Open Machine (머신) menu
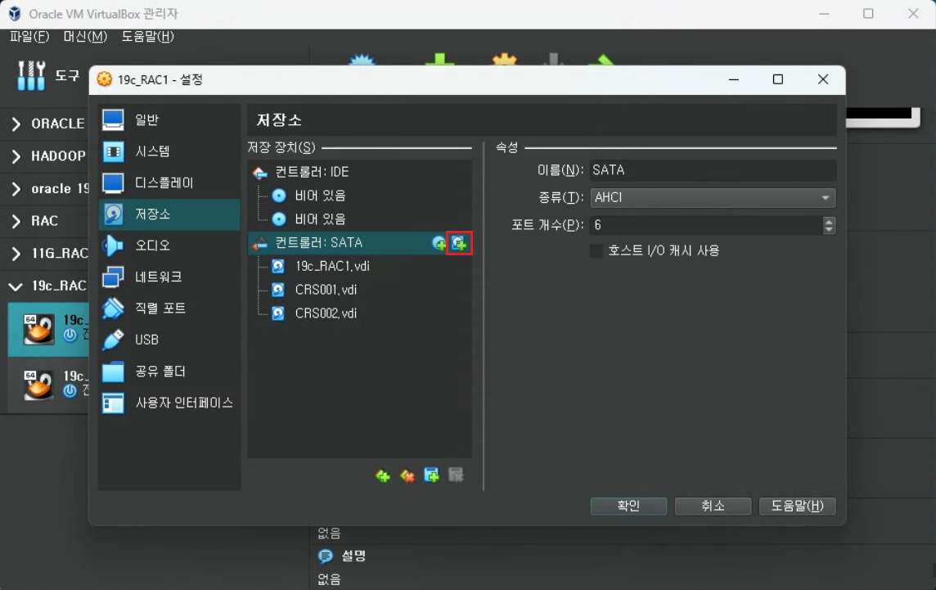Image resolution: width=936 pixels, height=590 pixels. (x=85, y=37)
